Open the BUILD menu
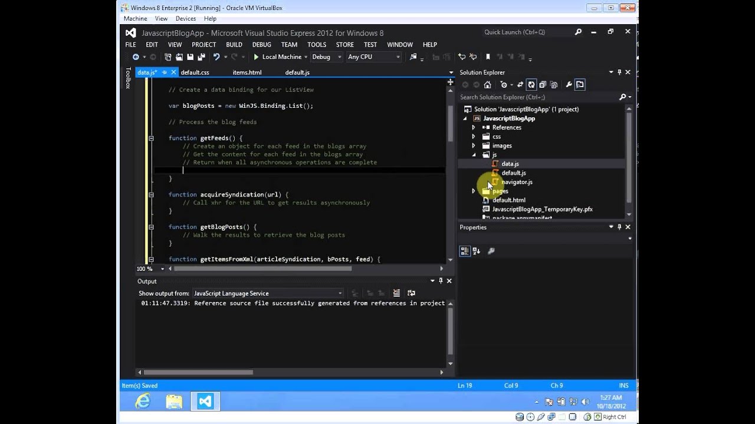This screenshot has height=424, width=755. (234, 45)
